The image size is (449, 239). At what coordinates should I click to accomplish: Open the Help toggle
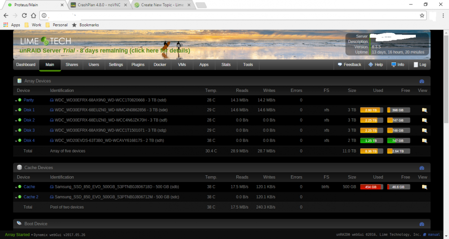375,65
